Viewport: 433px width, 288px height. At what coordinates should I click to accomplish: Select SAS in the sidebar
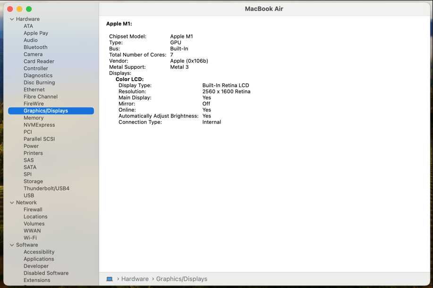click(28, 160)
